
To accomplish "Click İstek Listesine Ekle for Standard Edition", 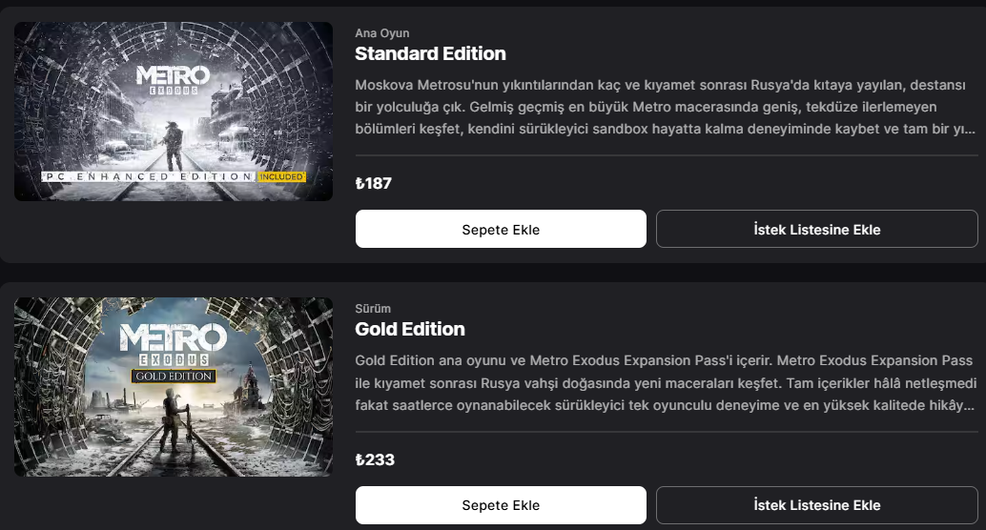I will [x=816, y=229].
